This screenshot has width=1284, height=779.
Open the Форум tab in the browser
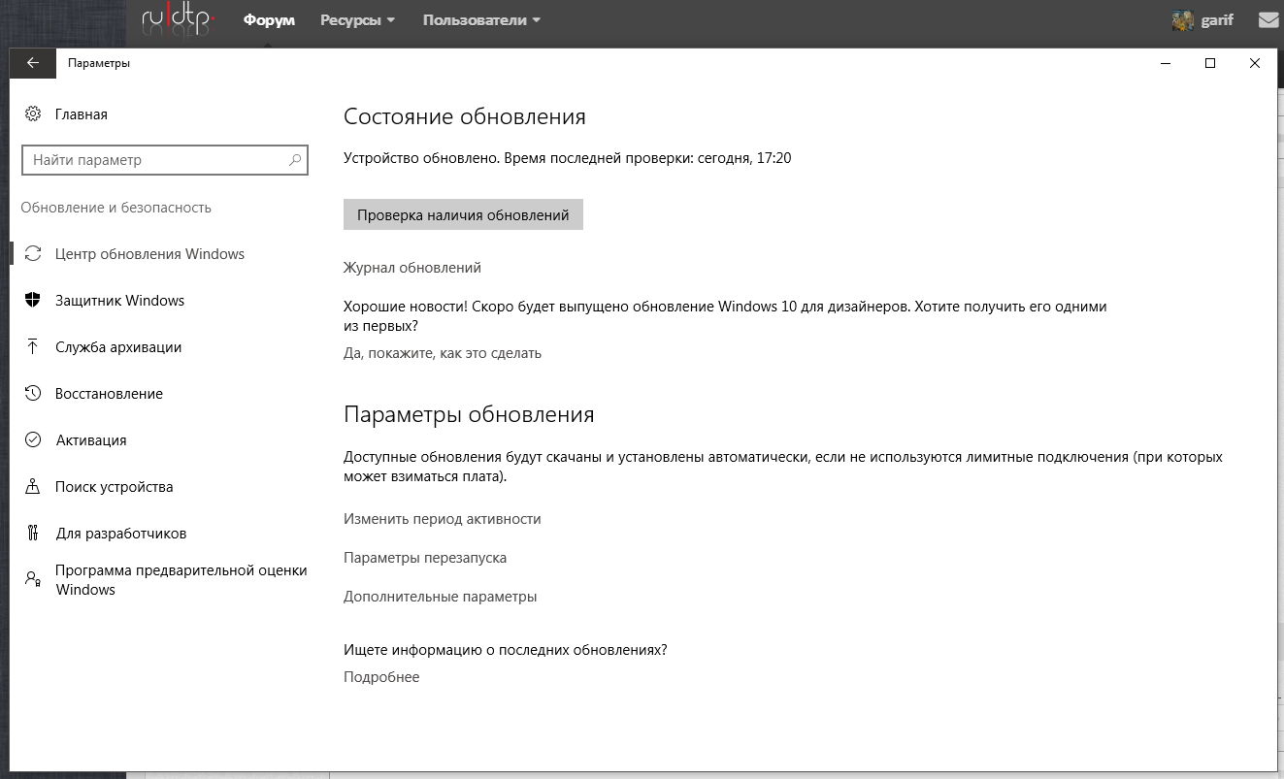pos(269,20)
